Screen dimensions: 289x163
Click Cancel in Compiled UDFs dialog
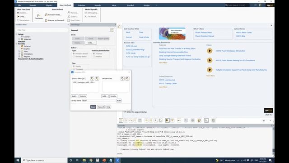click(x=101, y=107)
